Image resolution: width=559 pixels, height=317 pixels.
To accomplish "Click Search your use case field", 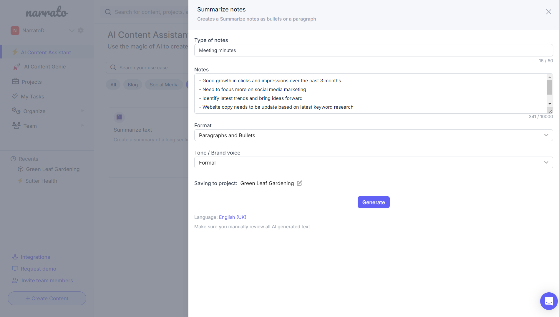I will tap(147, 68).
